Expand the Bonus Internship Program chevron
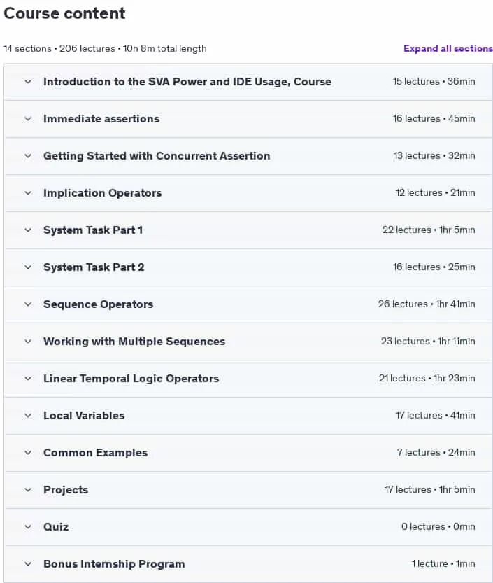493x583 pixels. coord(28,564)
